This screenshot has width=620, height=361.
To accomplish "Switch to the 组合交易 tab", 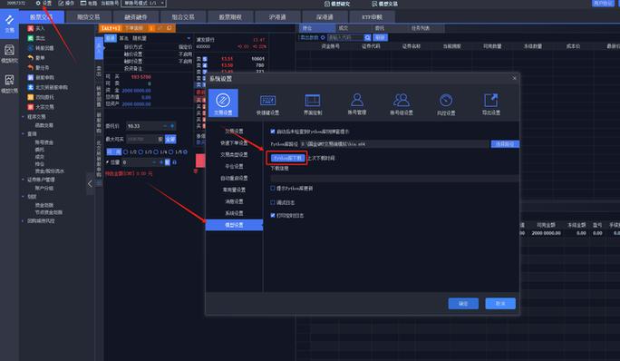I will pos(183,17).
